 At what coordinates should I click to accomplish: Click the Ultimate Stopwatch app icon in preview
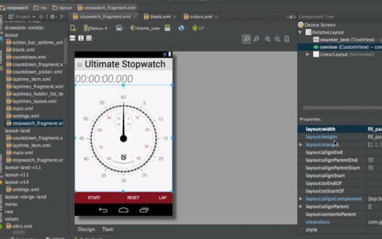click(80, 64)
